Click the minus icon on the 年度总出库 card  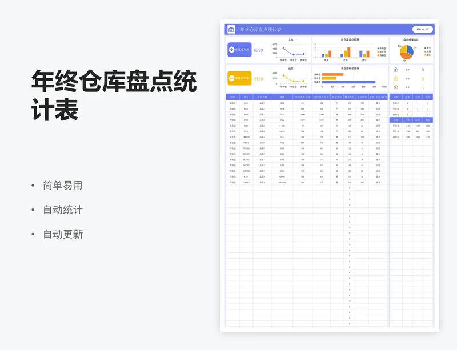pyautogui.click(x=232, y=78)
